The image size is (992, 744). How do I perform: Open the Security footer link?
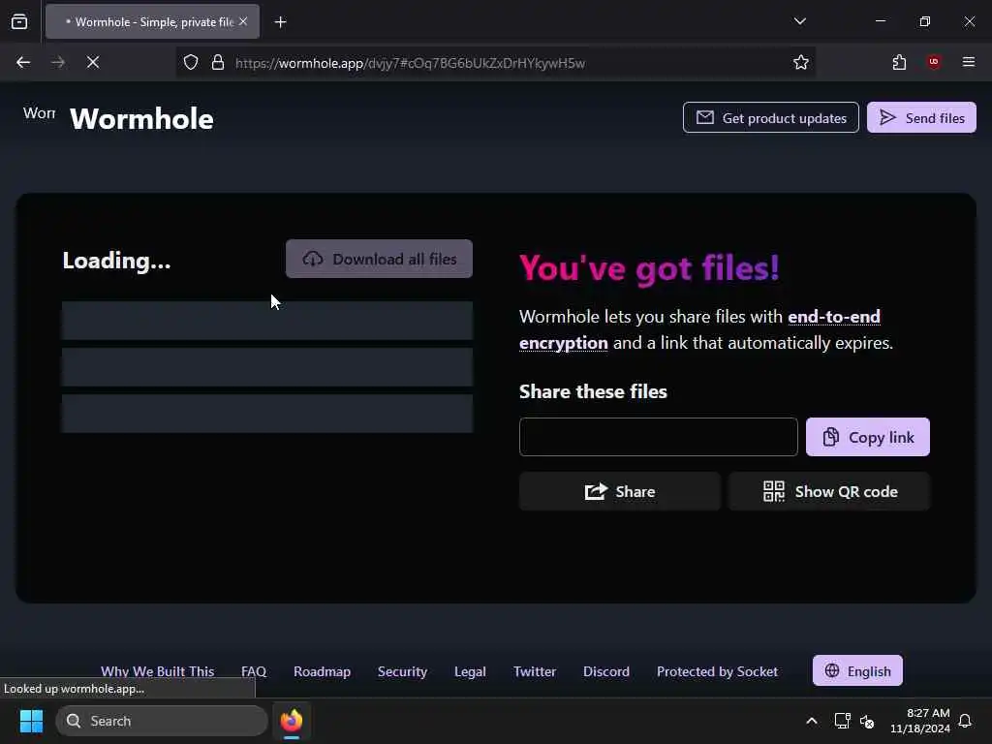tap(402, 671)
